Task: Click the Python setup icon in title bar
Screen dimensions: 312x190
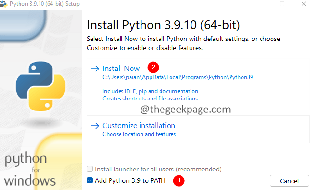Action: [3, 4]
